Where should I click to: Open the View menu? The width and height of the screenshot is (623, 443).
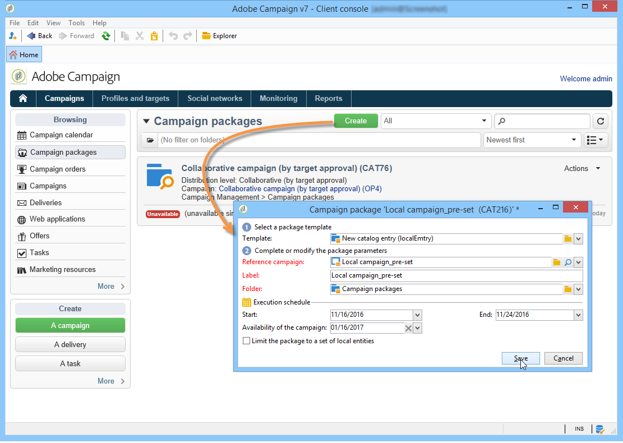(x=53, y=23)
